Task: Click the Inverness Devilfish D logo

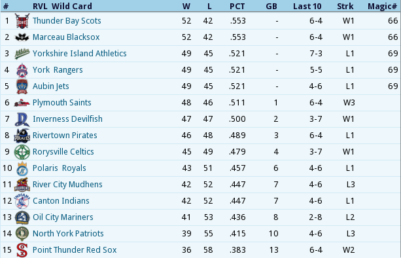Action: pos(22,119)
